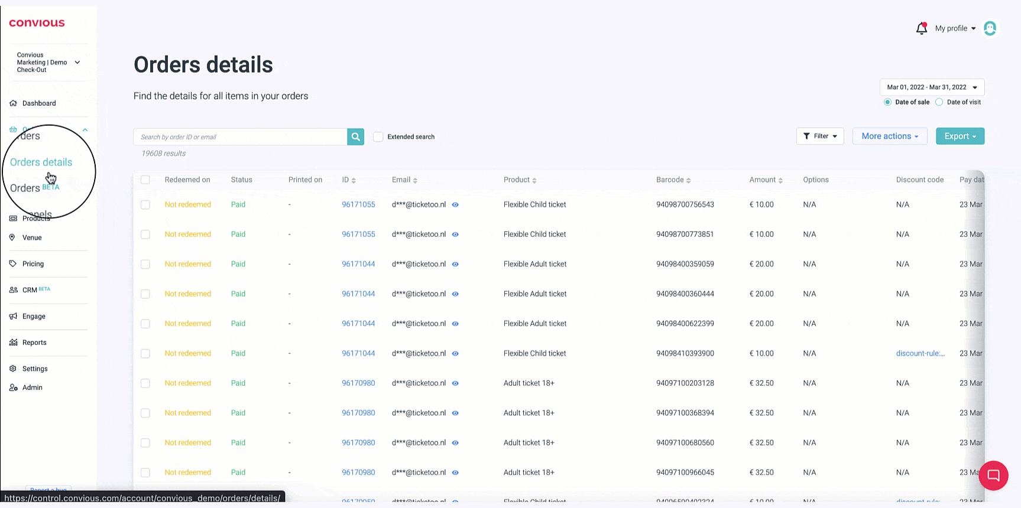Expand the My profile menu
1021x508 pixels.
[955, 28]
